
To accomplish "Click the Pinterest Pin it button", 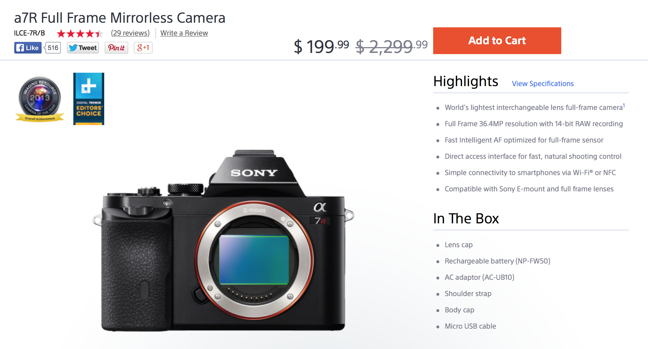I will (x=116, y=48).
